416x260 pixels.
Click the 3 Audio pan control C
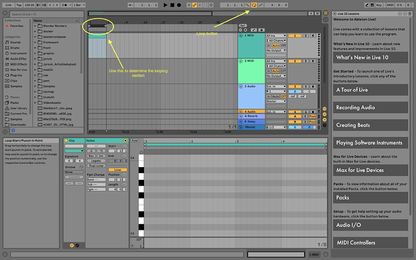309,92
